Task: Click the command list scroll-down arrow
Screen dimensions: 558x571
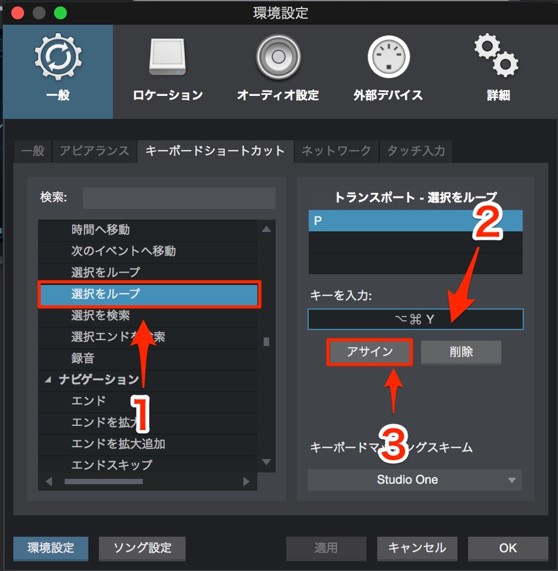Action: [x=266, y=462]
